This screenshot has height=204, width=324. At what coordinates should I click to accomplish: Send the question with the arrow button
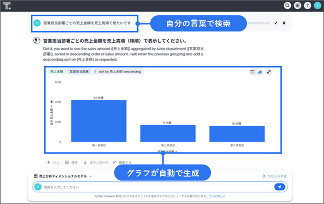(x=279, y=187)
